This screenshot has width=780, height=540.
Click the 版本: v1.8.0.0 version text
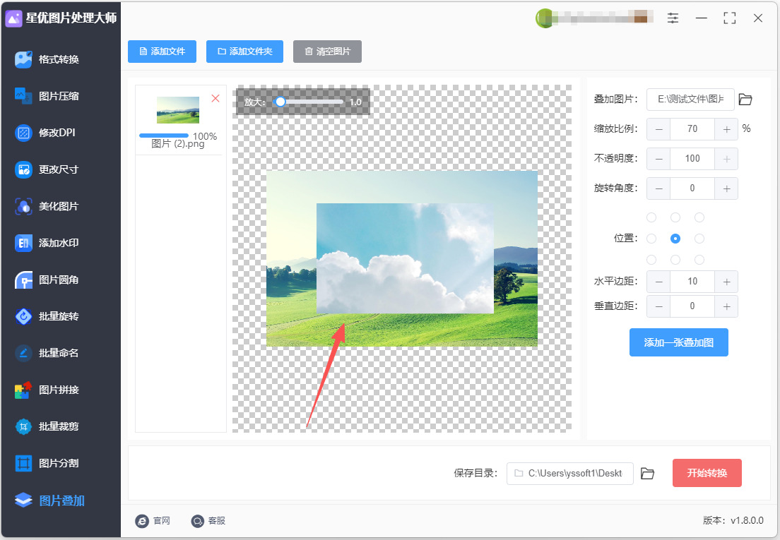click(733, 521)
